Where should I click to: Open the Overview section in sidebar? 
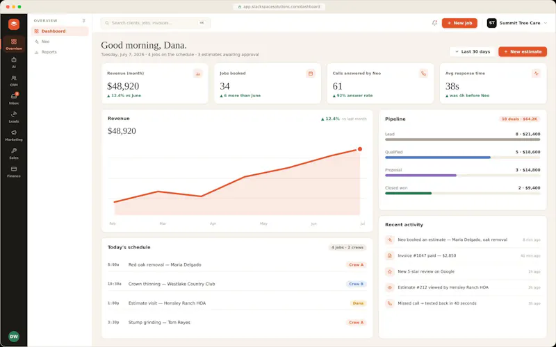click(x=14, y=44)
